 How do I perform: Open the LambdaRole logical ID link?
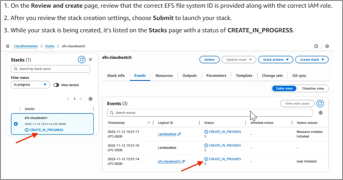click(x=167, y=134)
